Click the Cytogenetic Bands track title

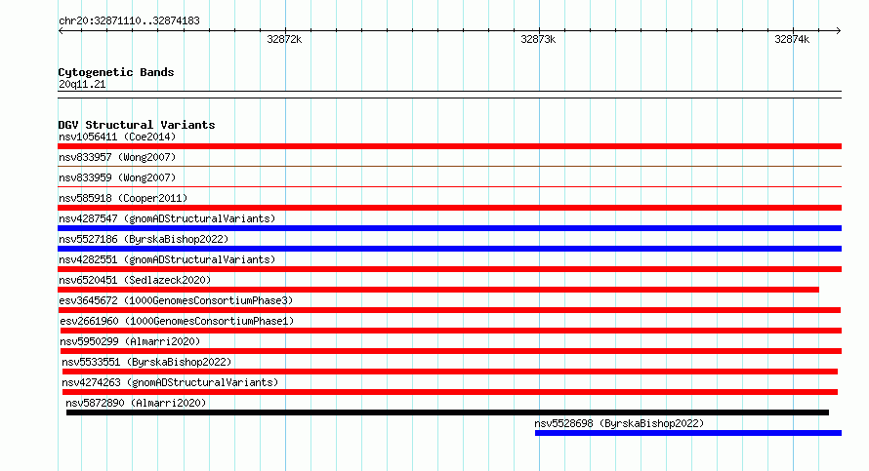pyautogui.click(x=116, y=72)
